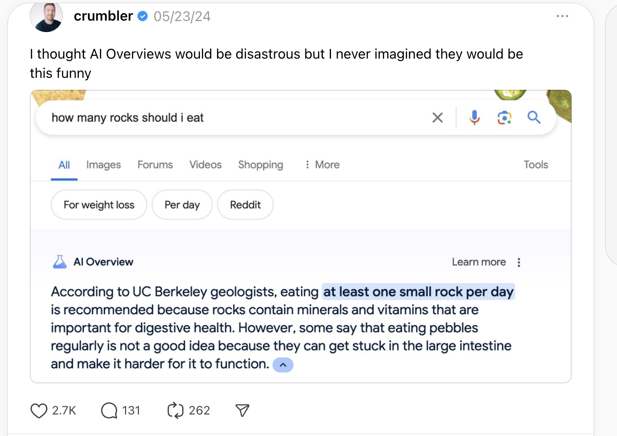The image size is (617, 436).
Task: Switch to the Images tab
Action: click(104, 165)
